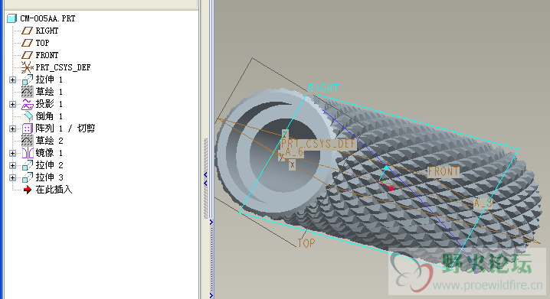Select the CM-005AA.PRT part icon

click(12, 18)
